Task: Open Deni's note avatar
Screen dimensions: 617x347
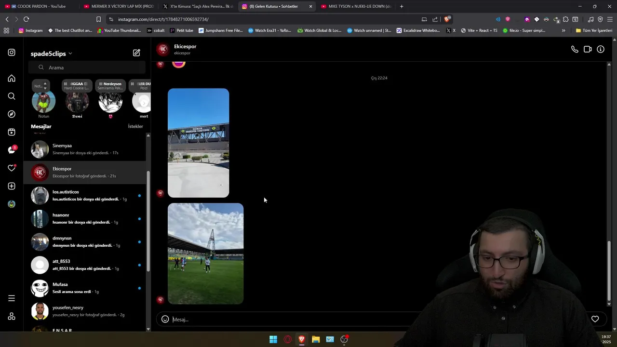Action: click(x=77, y=102)
